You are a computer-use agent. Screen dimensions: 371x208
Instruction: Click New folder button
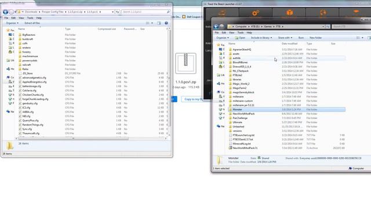(x=315, y=38)
